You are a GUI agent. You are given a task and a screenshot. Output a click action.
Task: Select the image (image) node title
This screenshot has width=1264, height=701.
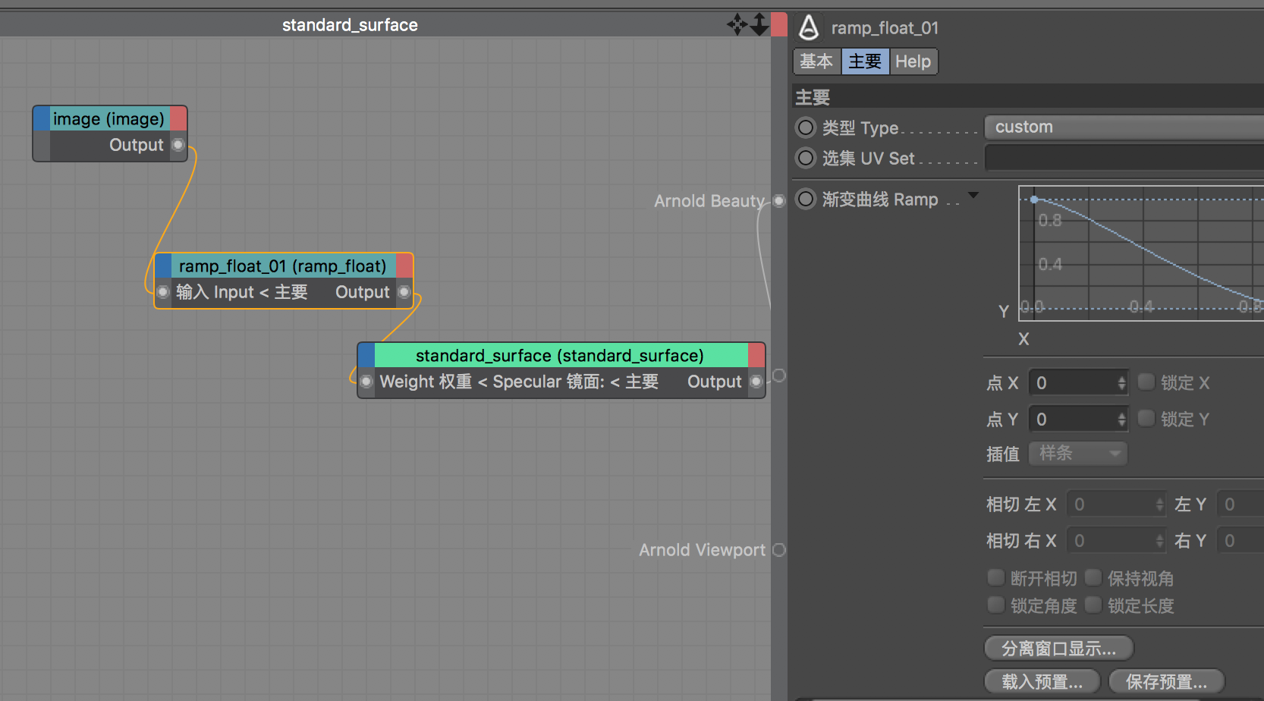point(109,119)
